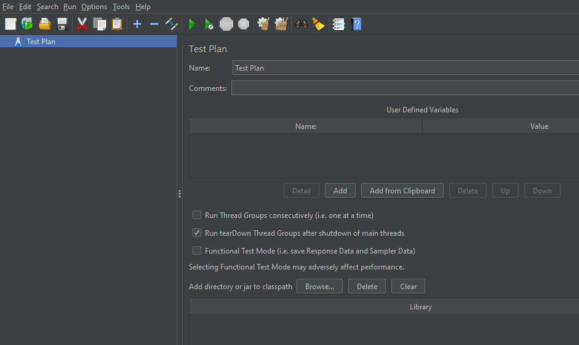Screen dimensions: 579x345
Task: Open the Run menu
Action: tap(70, 7)
